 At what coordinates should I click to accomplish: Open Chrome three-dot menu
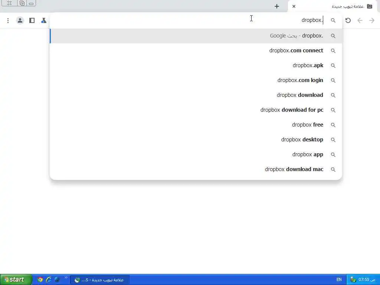click(x=8, y=21)
